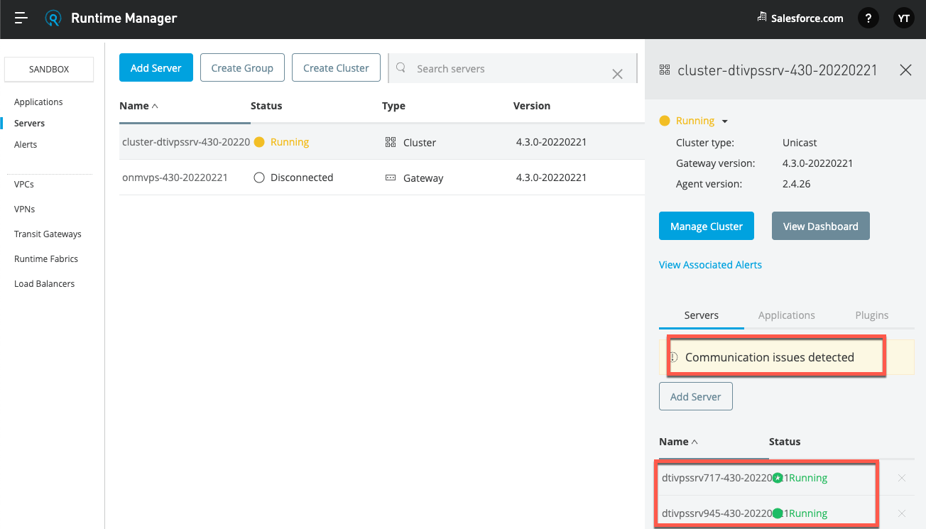
Task: Remove server dtivpssrv945 using its X icon
Action: 902,513
